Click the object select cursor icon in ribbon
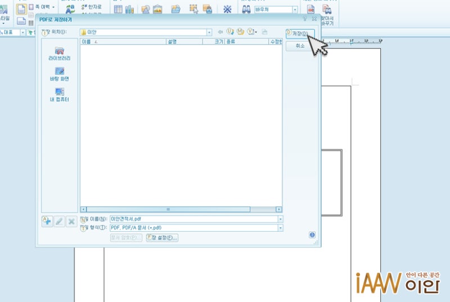This screenshot has width=450, height=302. pyautogui.click(x=194, y=9)
